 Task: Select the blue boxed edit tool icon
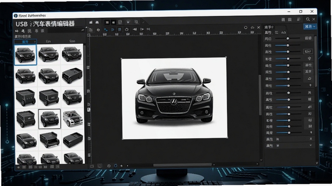(120, 29)
